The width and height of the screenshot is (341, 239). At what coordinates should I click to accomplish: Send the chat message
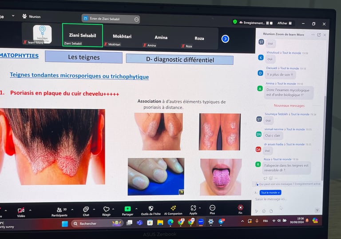317,211
